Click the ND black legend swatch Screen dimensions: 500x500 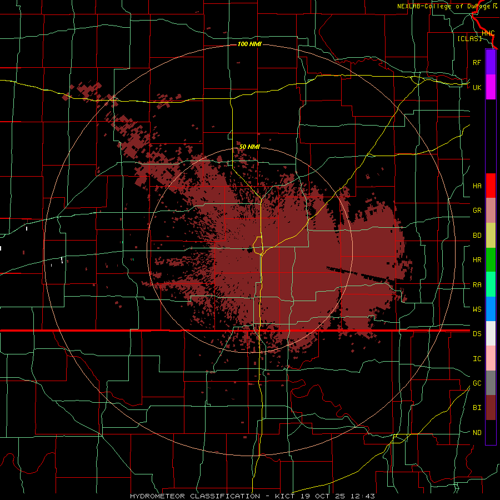tap(491, 432)
